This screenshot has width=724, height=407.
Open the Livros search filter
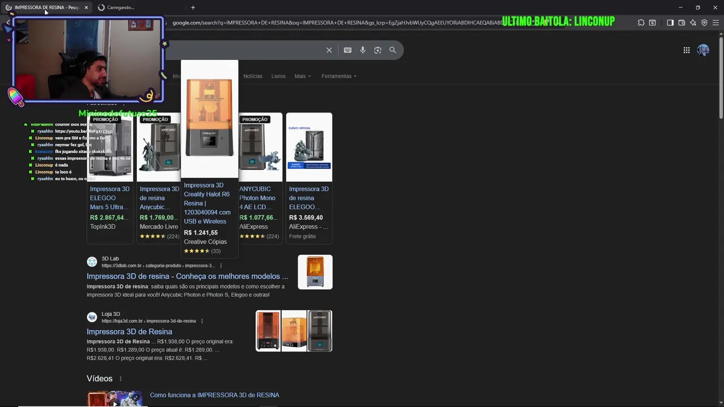click(278, 76)
